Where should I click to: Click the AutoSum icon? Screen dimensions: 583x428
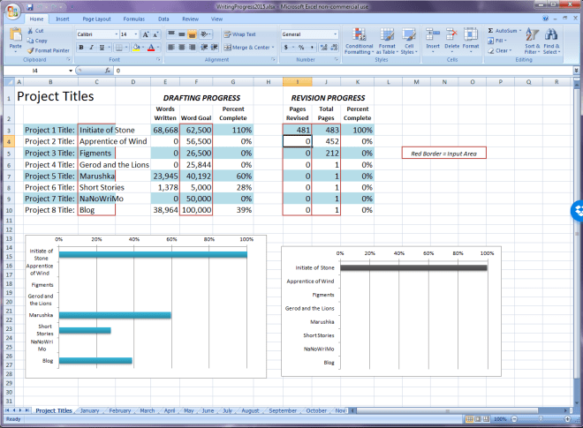tap(503, 30)
